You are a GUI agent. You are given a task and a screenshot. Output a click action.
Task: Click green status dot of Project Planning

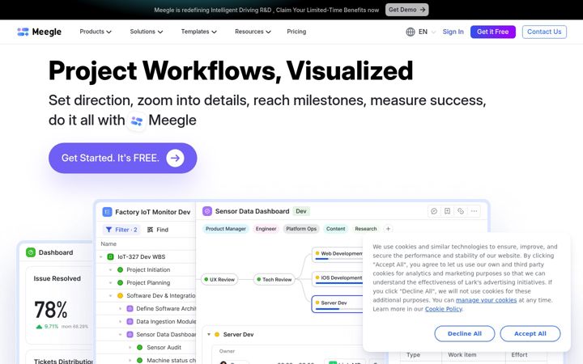coord(120,282)
